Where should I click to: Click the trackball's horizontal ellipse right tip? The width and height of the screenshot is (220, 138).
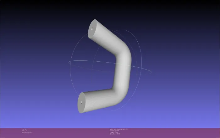pos(152,73)
